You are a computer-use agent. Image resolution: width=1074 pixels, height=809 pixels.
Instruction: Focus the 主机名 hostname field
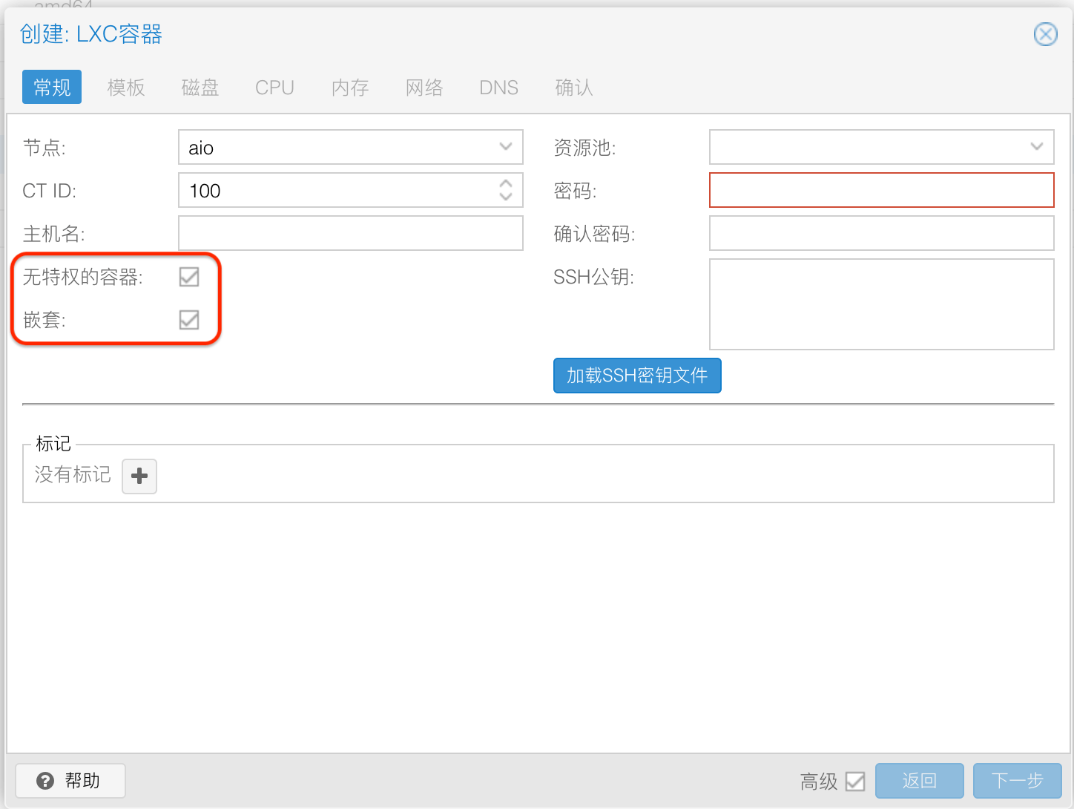(351, 233)
